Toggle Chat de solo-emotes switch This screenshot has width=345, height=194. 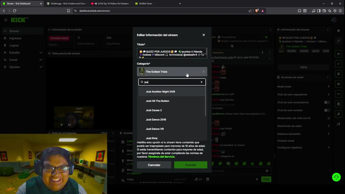327,110
